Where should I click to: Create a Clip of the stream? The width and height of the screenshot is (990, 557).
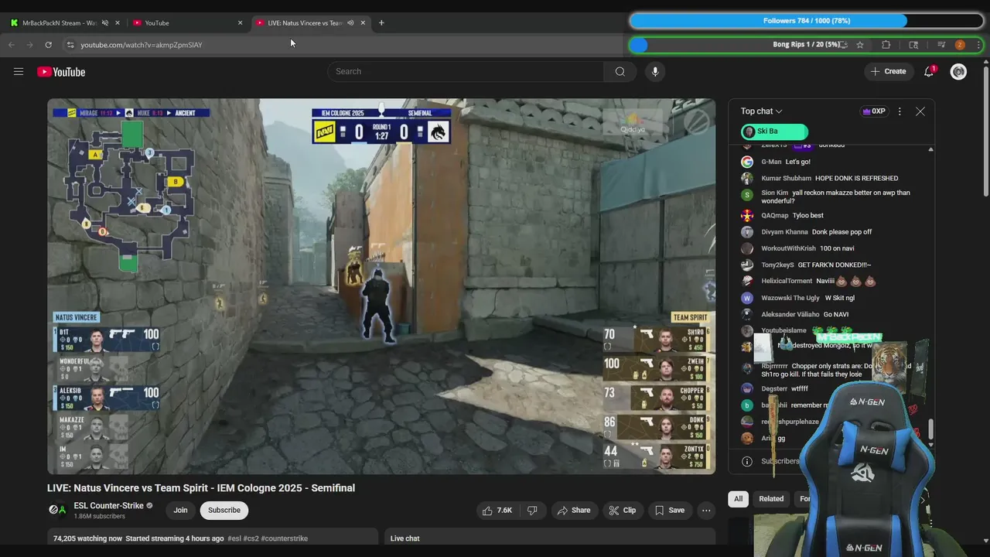622,511
